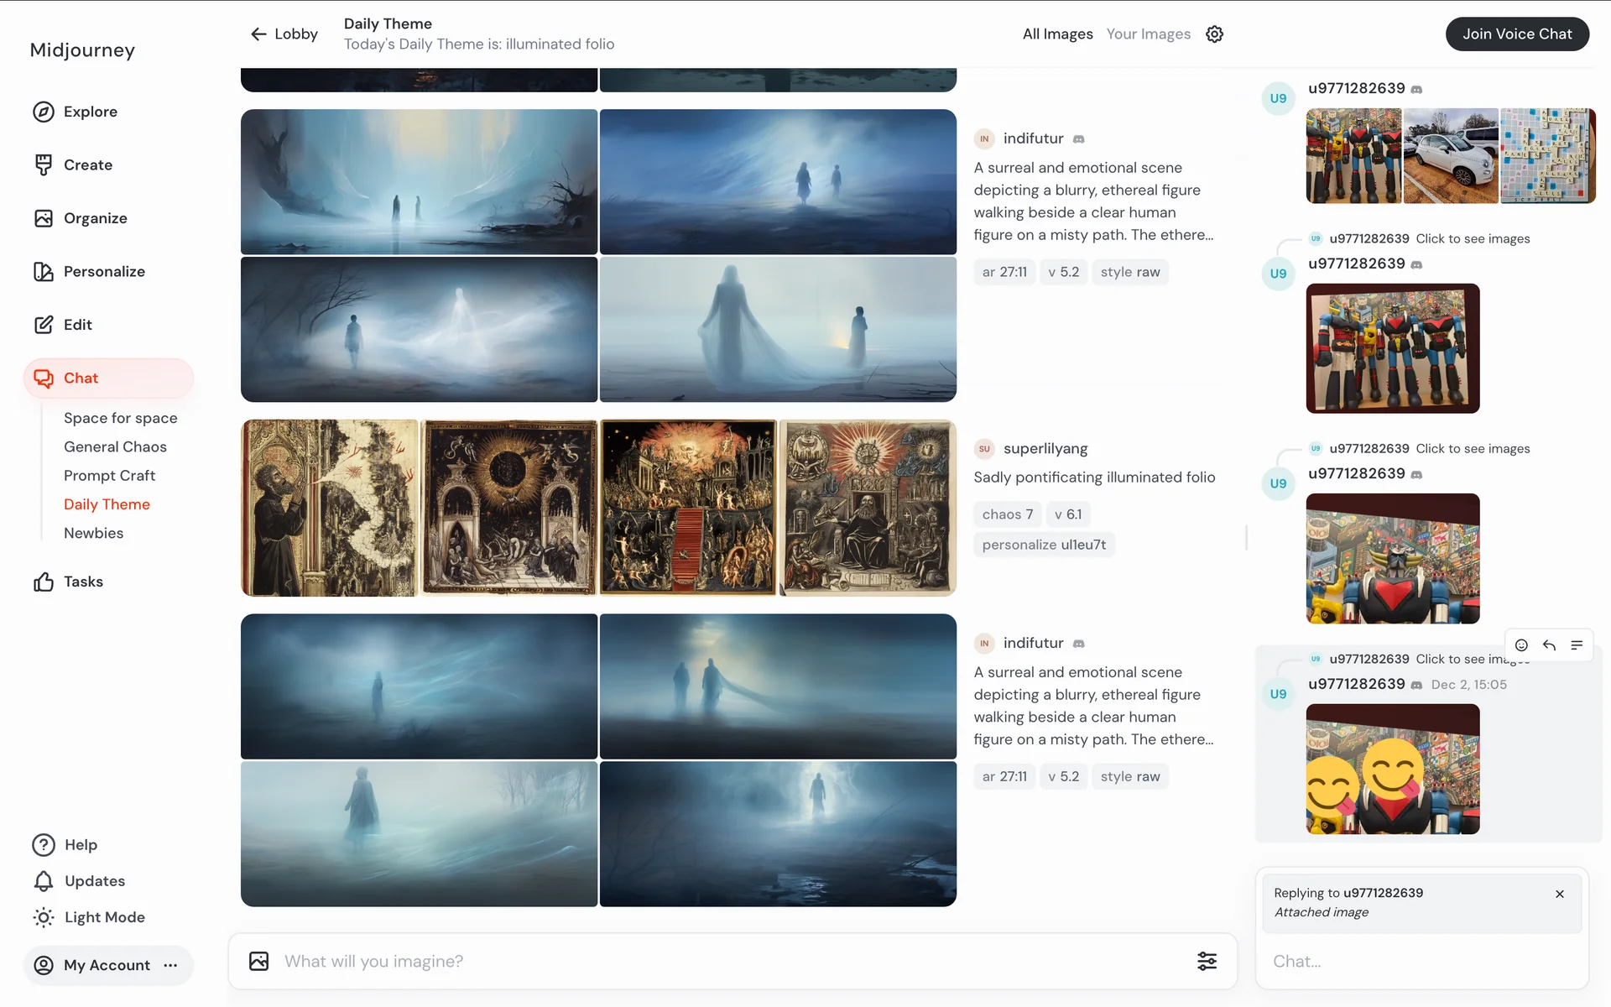
Task: Open message more-options menu icon
Action: point(1577,645)
